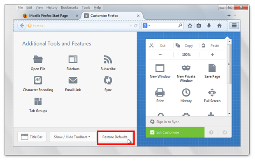The width and height of the screenshot is (255, 163).
Task: Open the View menu
Action: 39,8
